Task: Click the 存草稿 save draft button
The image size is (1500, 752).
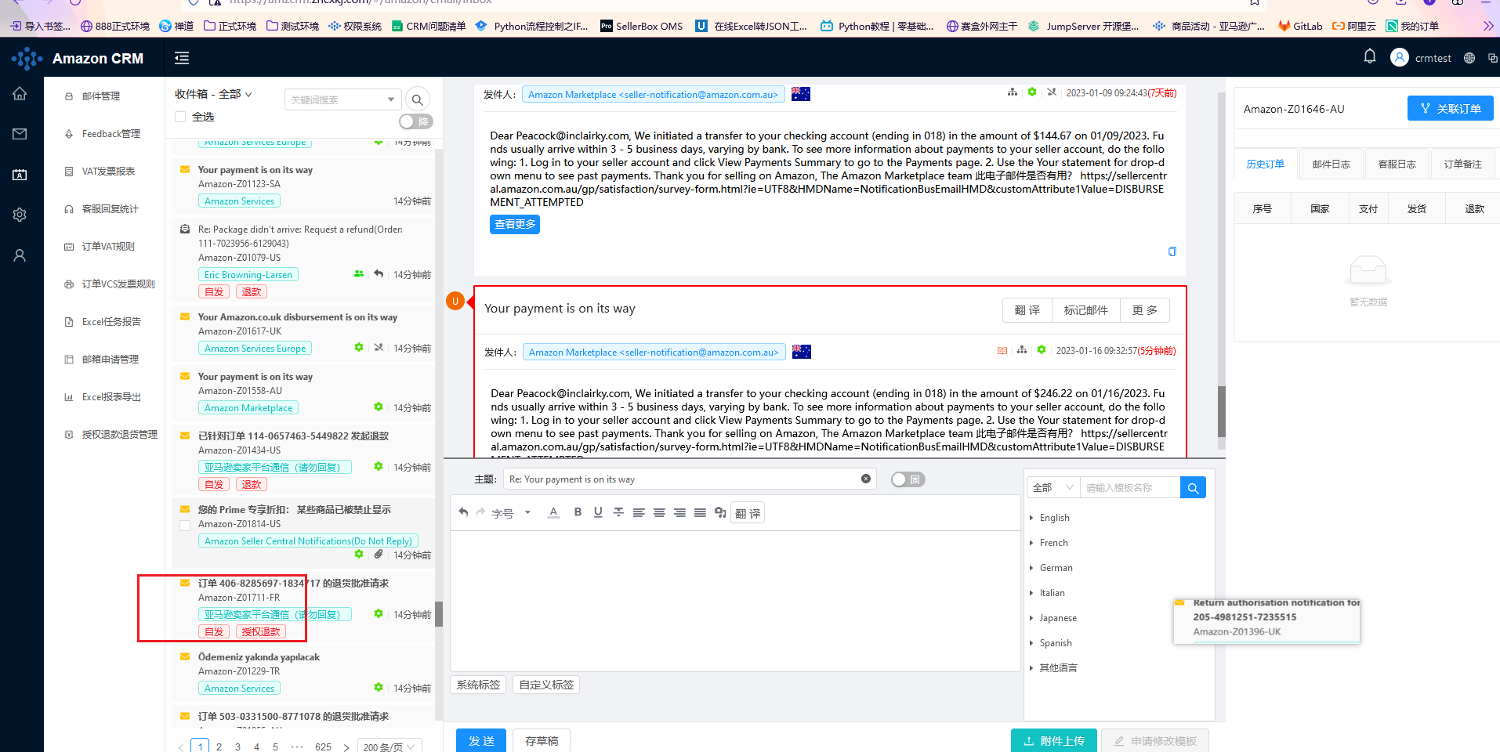Action: 542,740
